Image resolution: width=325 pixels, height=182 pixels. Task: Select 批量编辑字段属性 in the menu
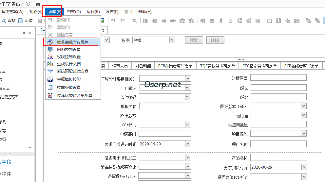click(x=72, y=42)
